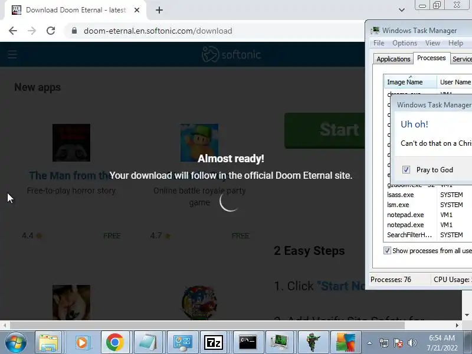Viewport: 472px width, 354px height.
Task: Select the first notepad.exe process row
Action: (428, 215)
